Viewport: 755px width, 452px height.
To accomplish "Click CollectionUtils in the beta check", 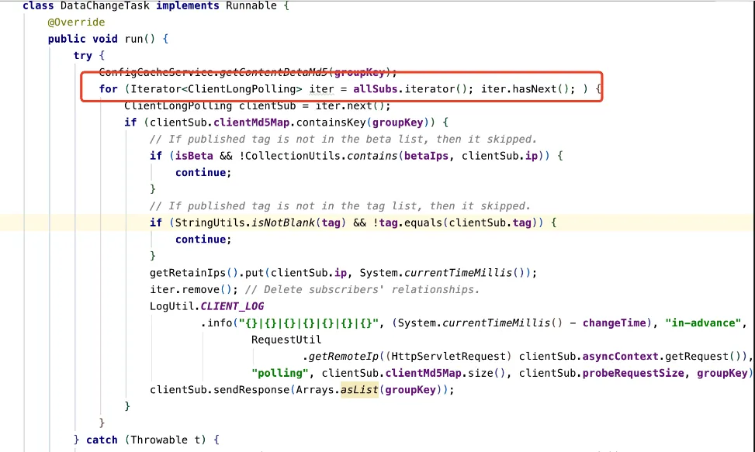I will (x=293, y=156).
